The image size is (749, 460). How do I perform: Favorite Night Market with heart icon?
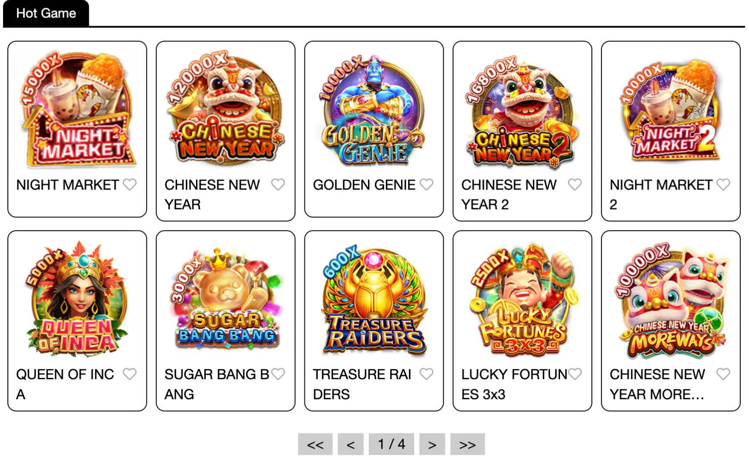pos(129,184)
